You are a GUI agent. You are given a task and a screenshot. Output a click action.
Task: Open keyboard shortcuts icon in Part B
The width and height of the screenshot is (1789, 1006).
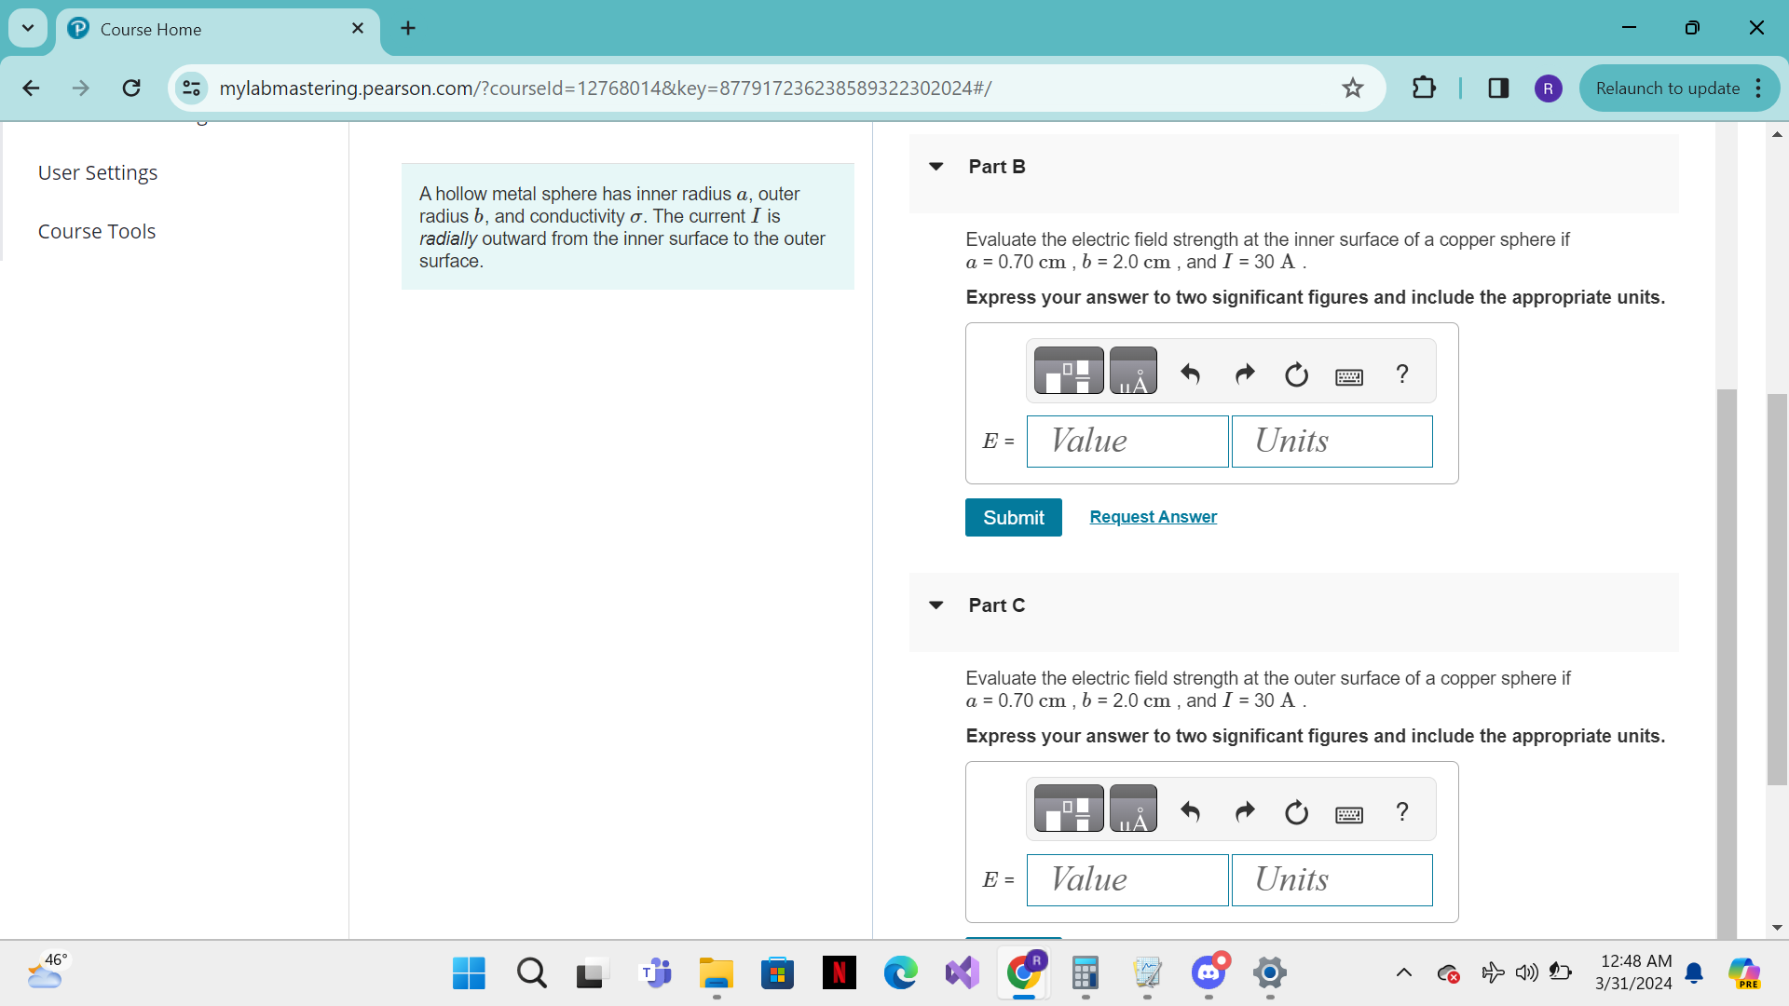pos(1348,376)
